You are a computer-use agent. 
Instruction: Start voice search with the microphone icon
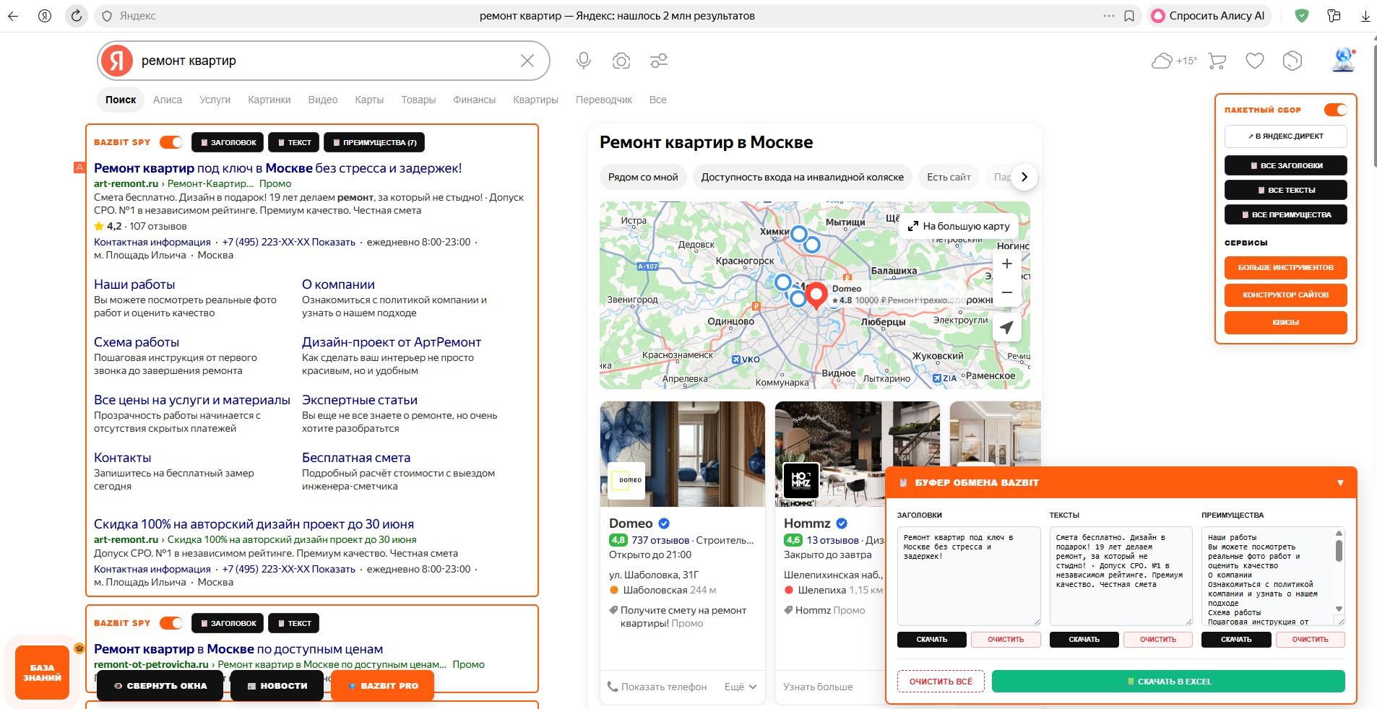[x=584, y=61]
